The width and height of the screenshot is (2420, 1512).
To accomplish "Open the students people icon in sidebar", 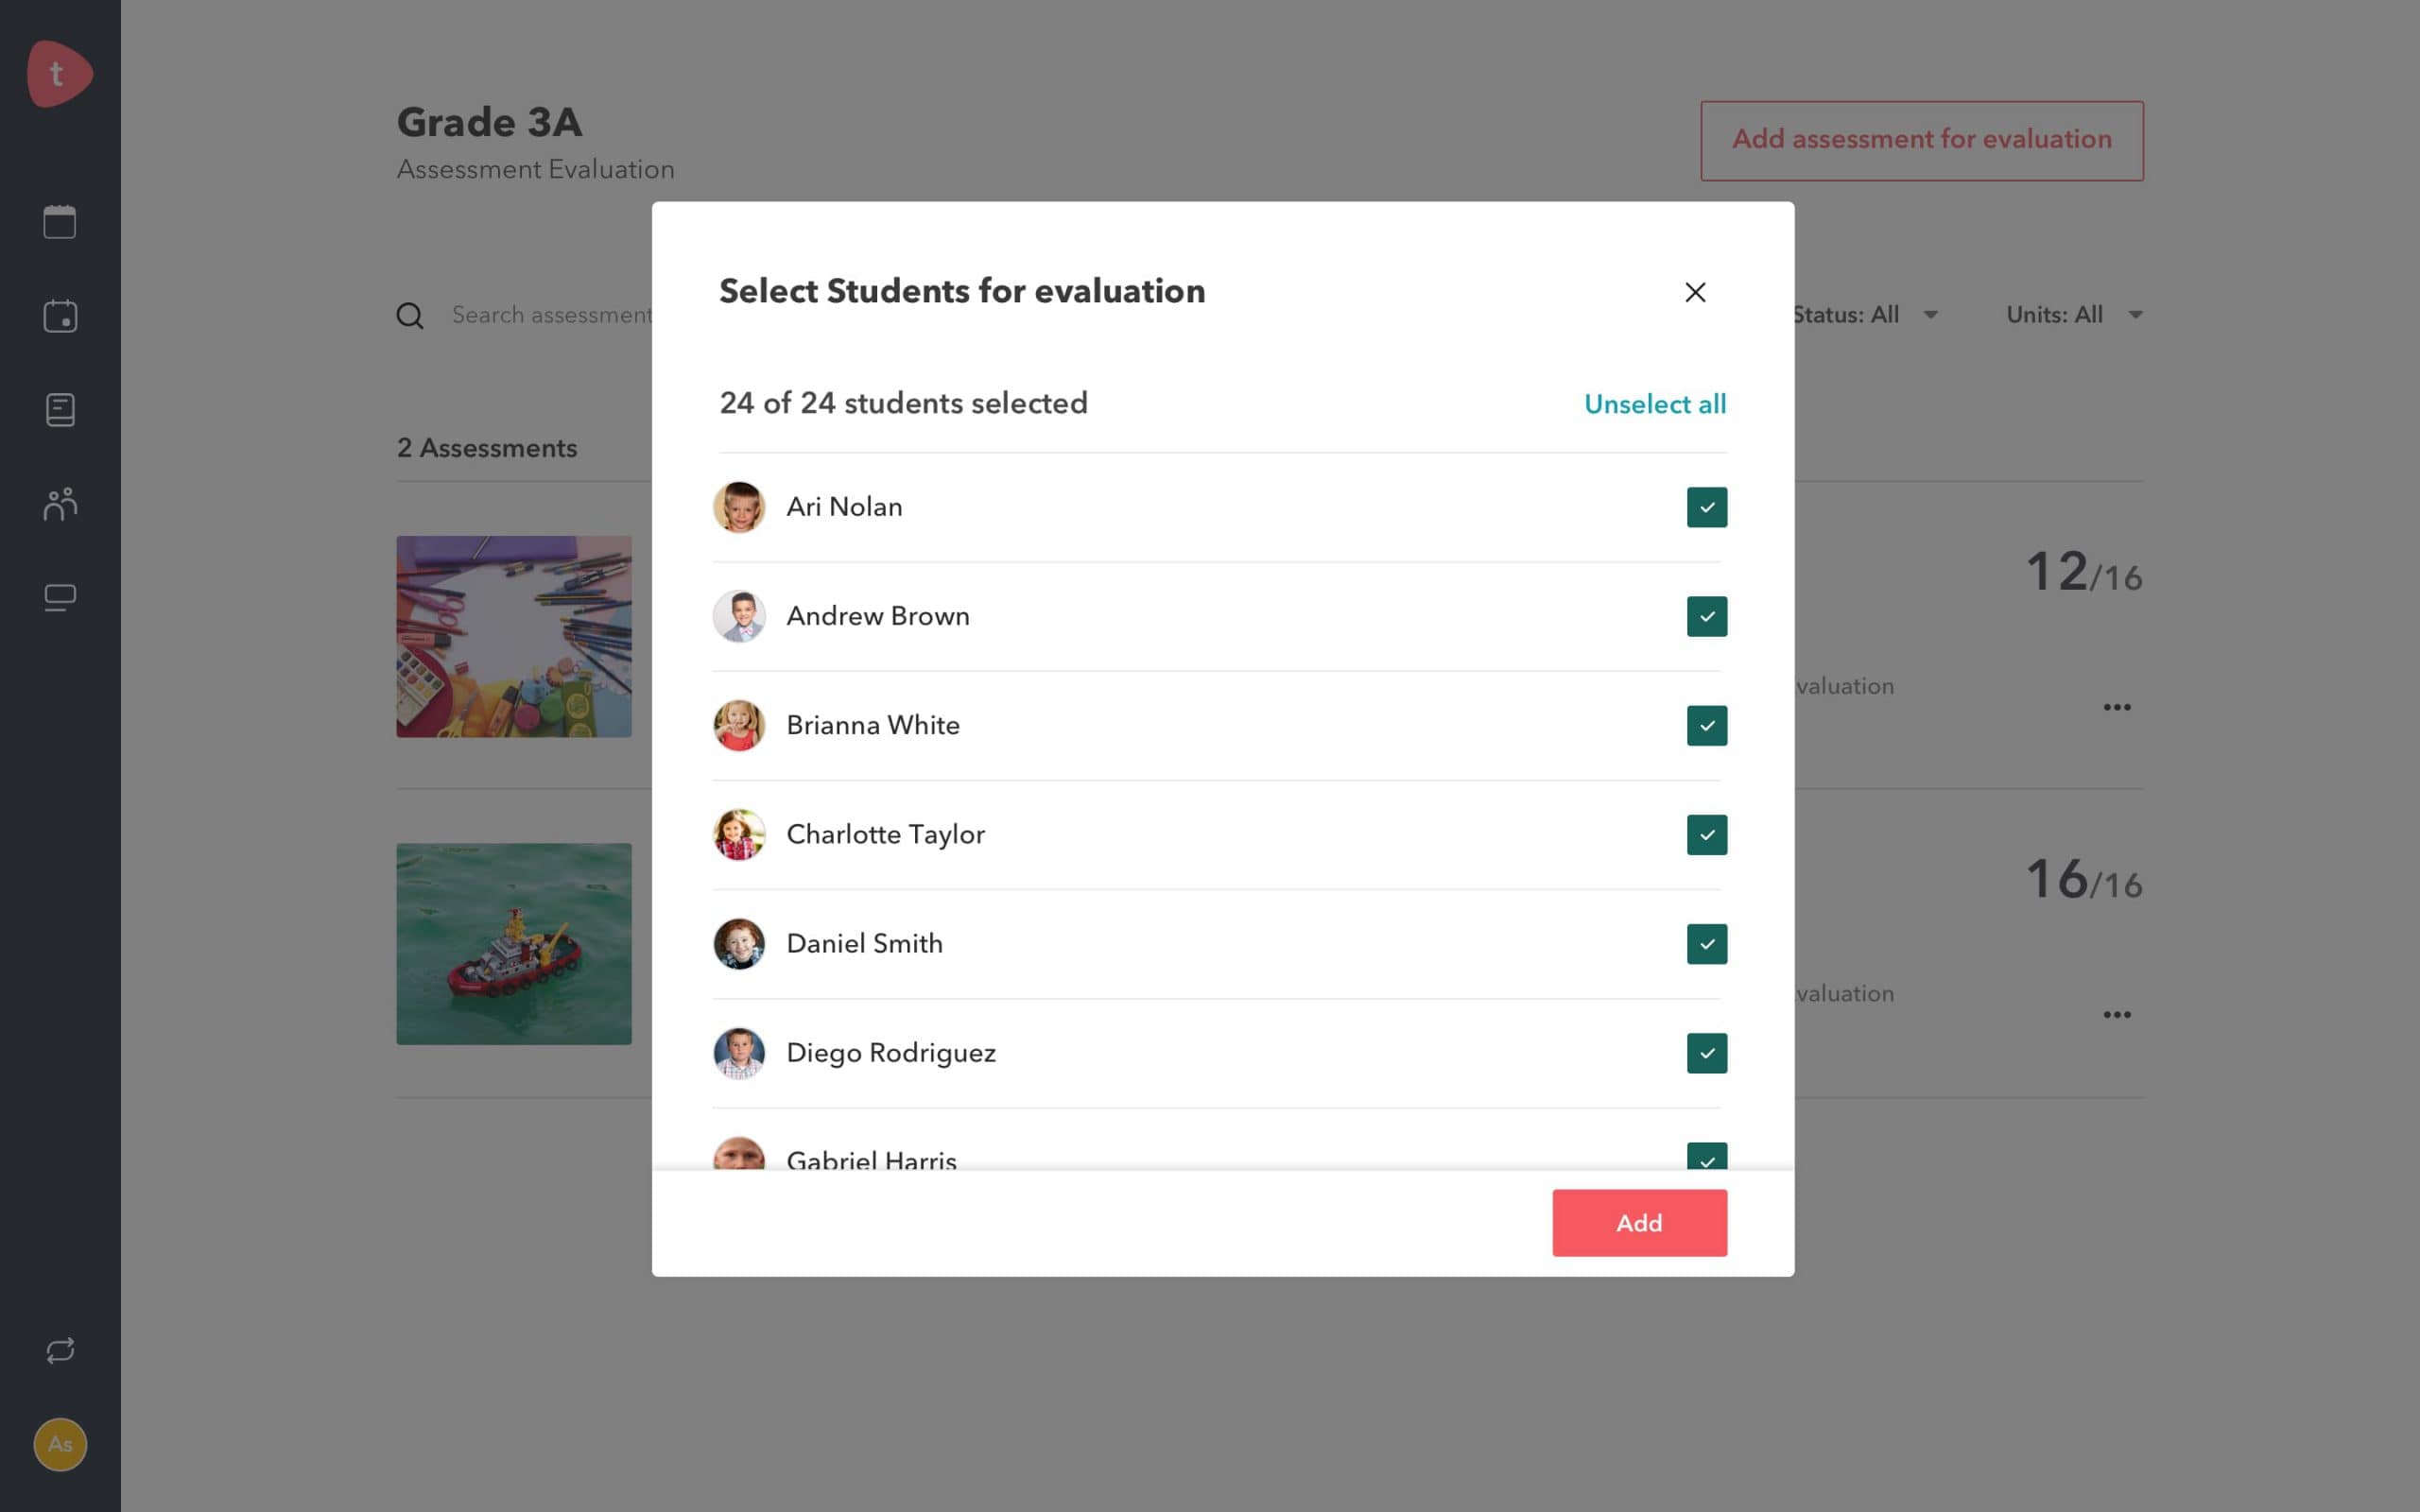I will pyautogui.click(x=60, y=504).
